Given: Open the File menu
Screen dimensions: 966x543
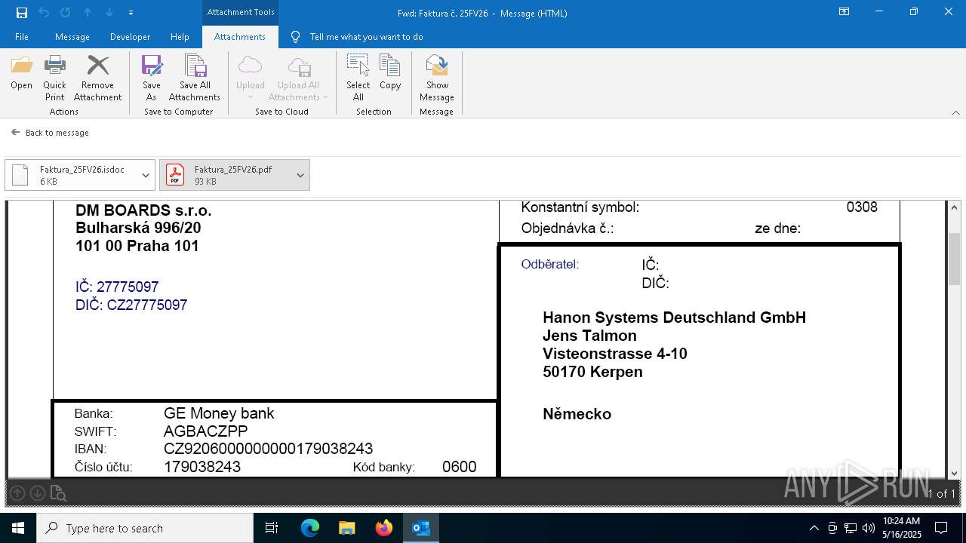Looking at the screenshot, I should [22, 36].
